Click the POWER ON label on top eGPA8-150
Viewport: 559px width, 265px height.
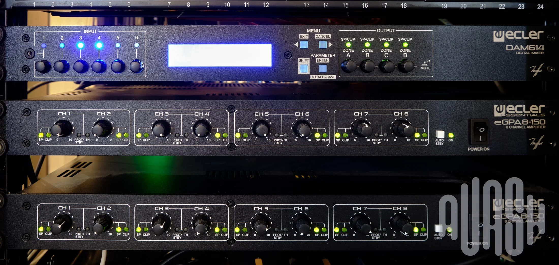click(x=479, y=149)
